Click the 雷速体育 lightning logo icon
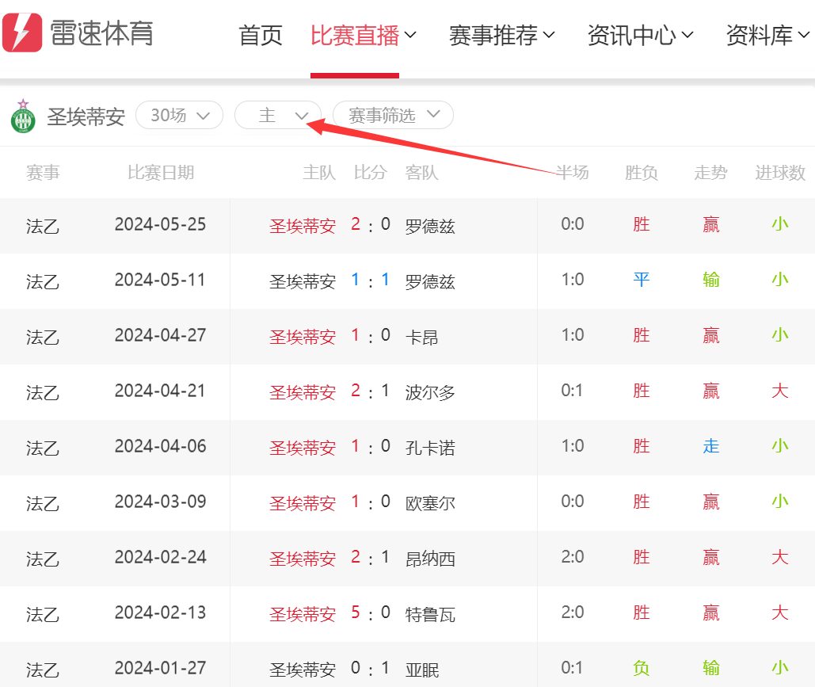The image size is (815, 687). point(22,32)
